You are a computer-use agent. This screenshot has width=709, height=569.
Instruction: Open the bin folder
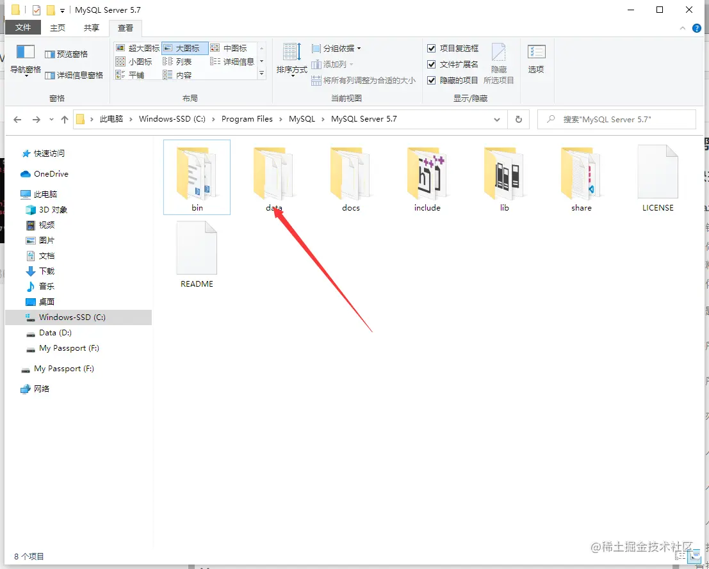(x=197, y=173)
